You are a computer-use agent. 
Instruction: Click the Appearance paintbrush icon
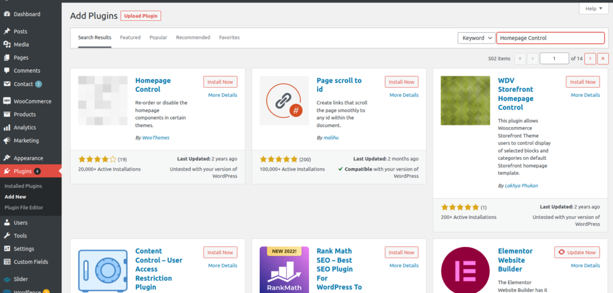[7, 158]
